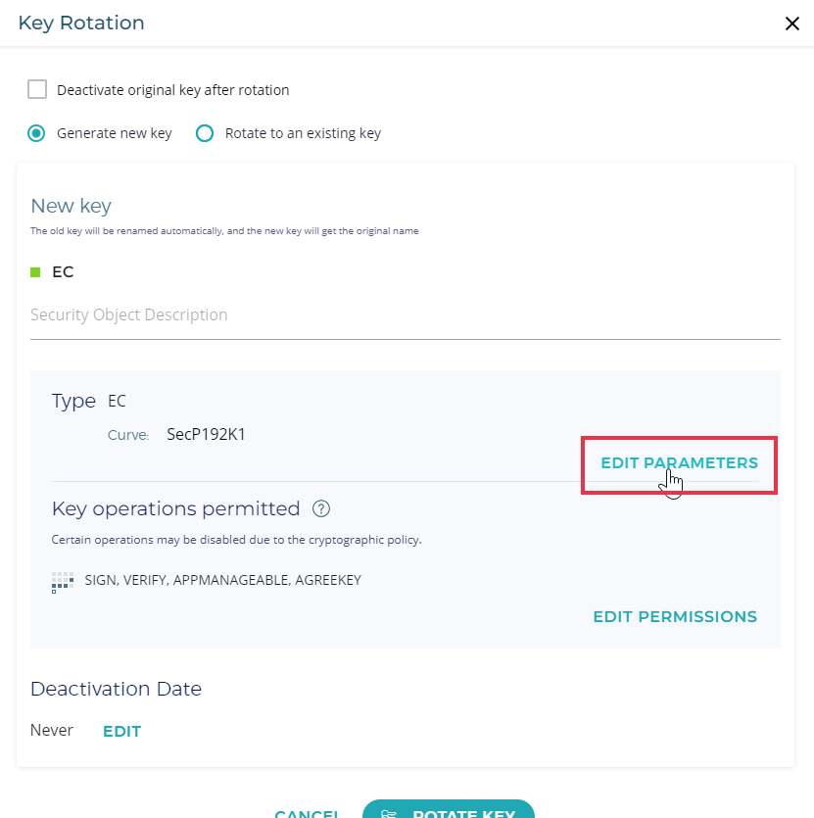Choose Rotate to an existing key
The width and height of the screenshot is (814, 818).
(205, 133)
